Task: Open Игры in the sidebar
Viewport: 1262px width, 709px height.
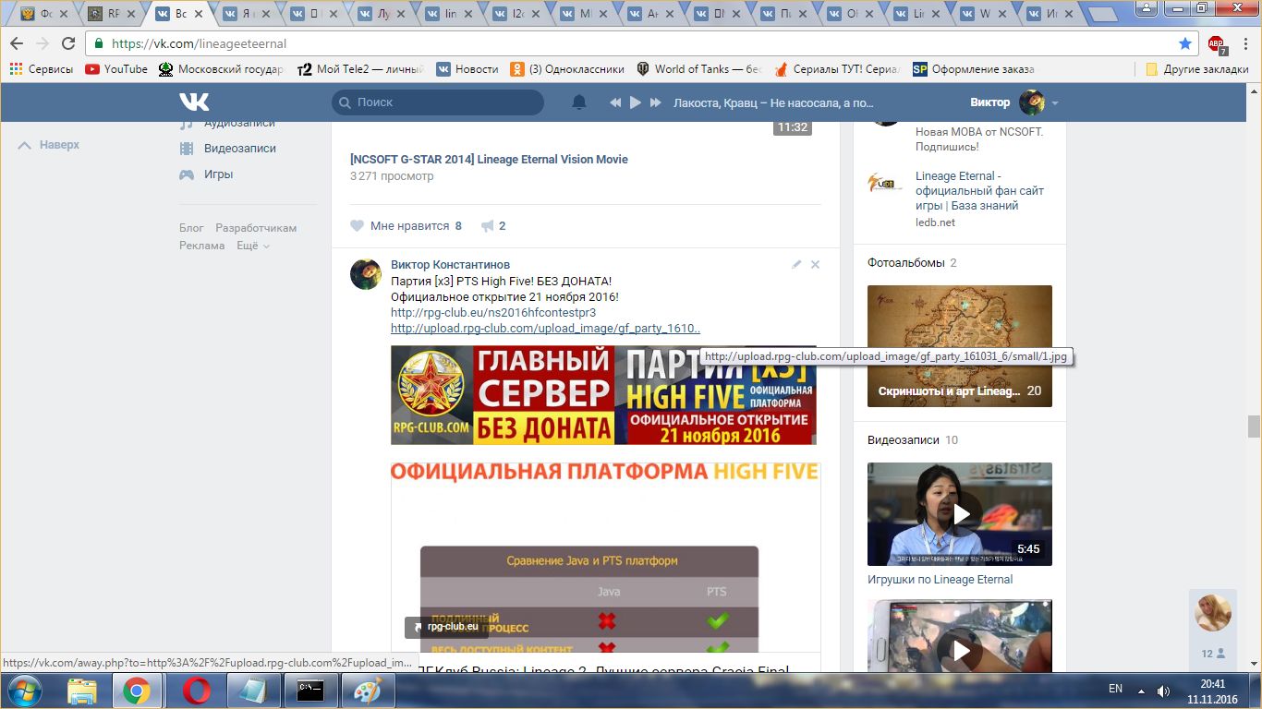Action: pyautogui.click(x=218, y=174)
